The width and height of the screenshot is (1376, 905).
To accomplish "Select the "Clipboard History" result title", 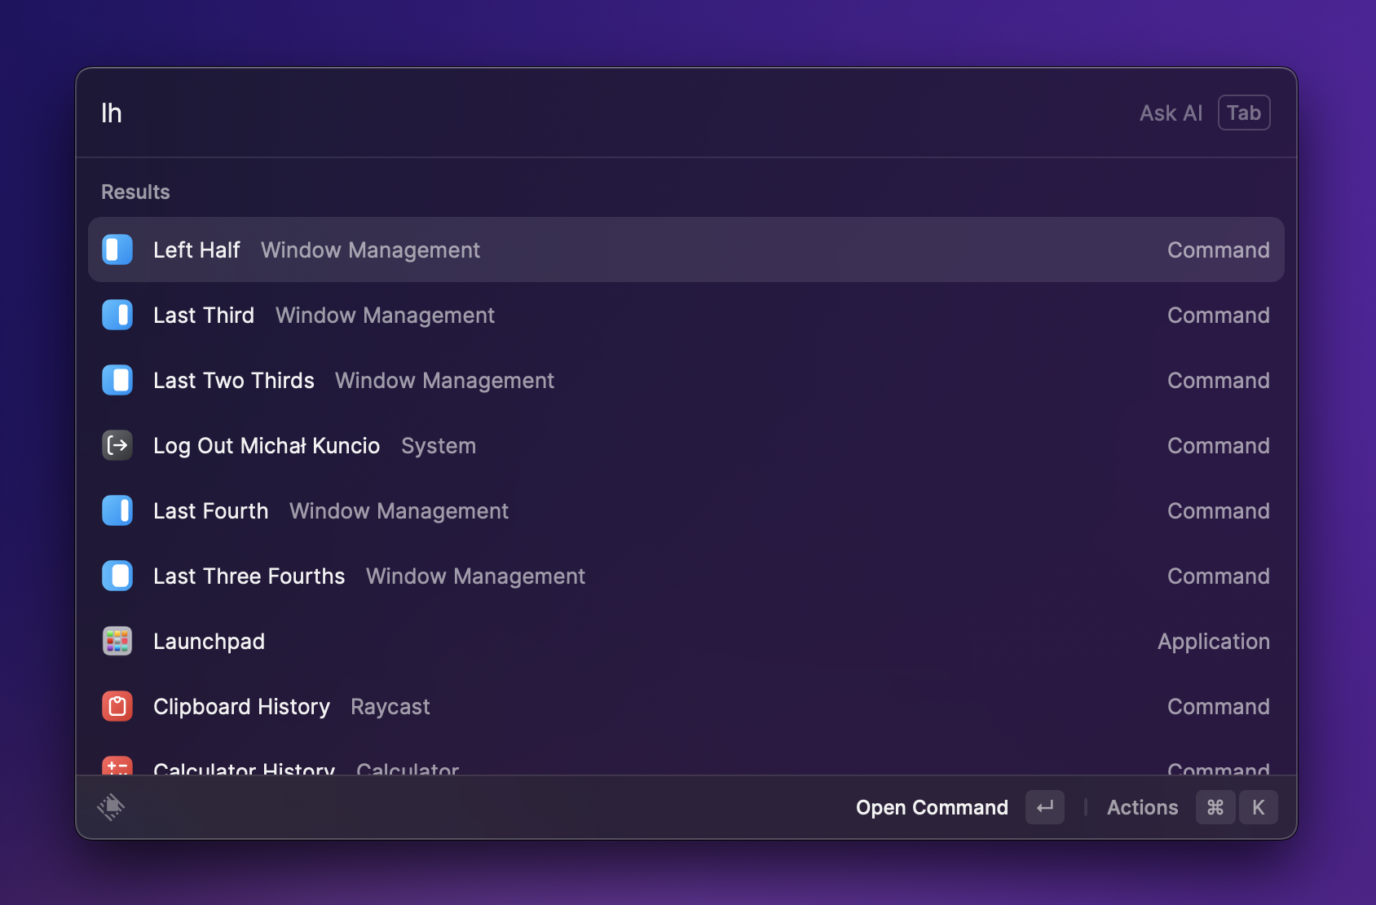I will click(x=242, y=707).
